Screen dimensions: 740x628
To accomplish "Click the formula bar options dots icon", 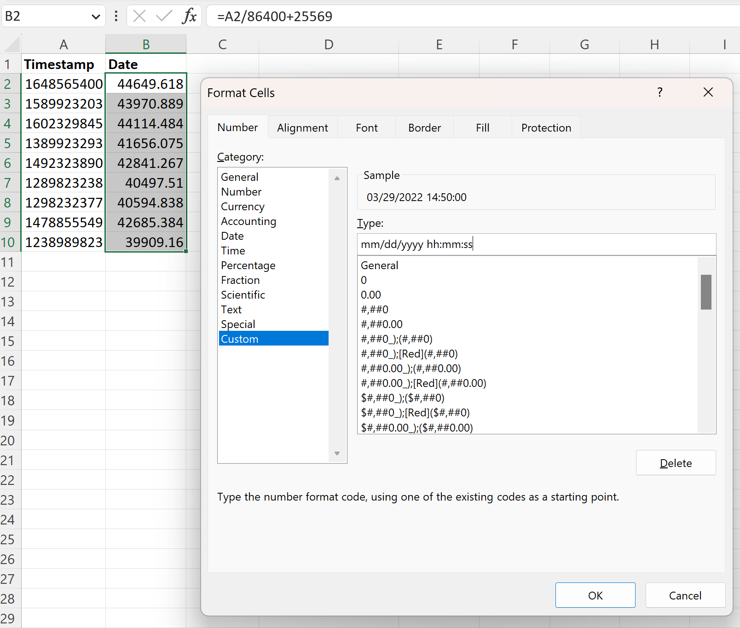I will coord(116,16).
